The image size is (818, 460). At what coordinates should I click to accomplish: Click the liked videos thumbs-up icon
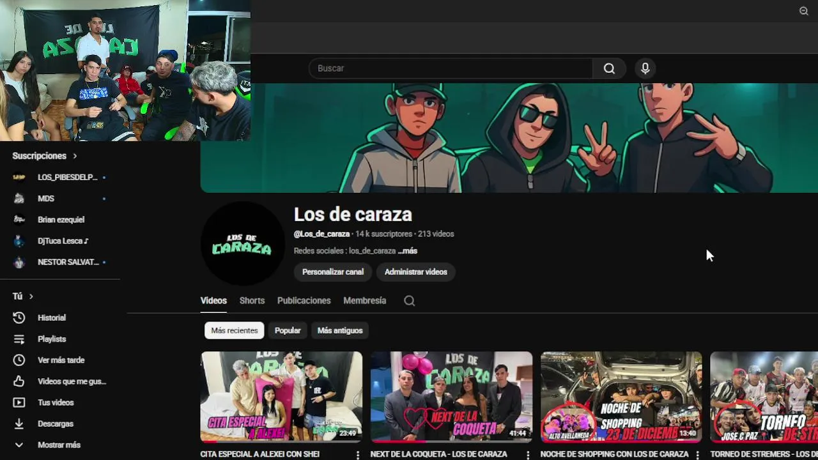click(19, 381)
